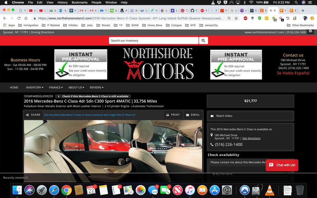Open the Email envelope button
This screenshot has width=317, height=198.
click(x=193, y=115)
